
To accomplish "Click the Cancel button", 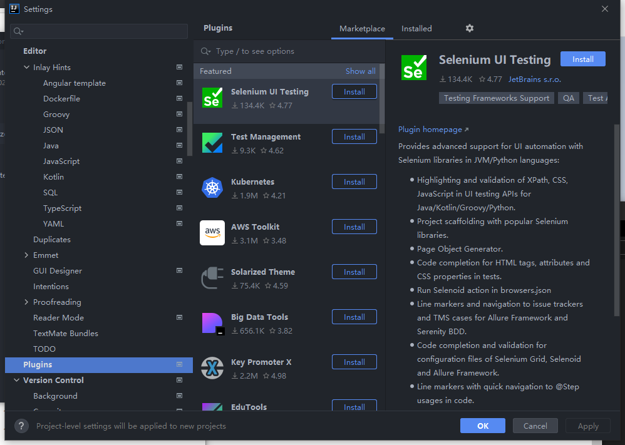I will point(535,426).
